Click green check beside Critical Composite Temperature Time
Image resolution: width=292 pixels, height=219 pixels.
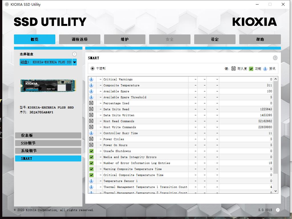(x=91, y=175)
